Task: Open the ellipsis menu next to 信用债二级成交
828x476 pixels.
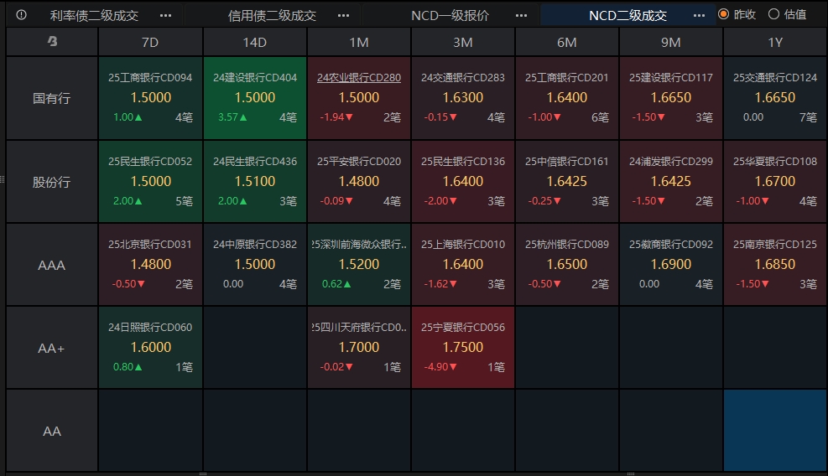Action: click(x=344, y=16)
